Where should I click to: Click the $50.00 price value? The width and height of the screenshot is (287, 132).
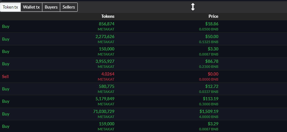(x=212, y=36)
